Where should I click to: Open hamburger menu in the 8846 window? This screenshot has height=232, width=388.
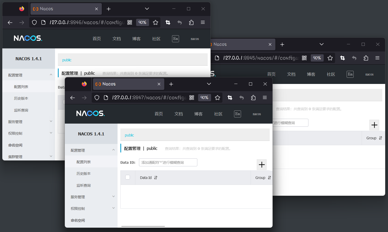click(203, 22)
